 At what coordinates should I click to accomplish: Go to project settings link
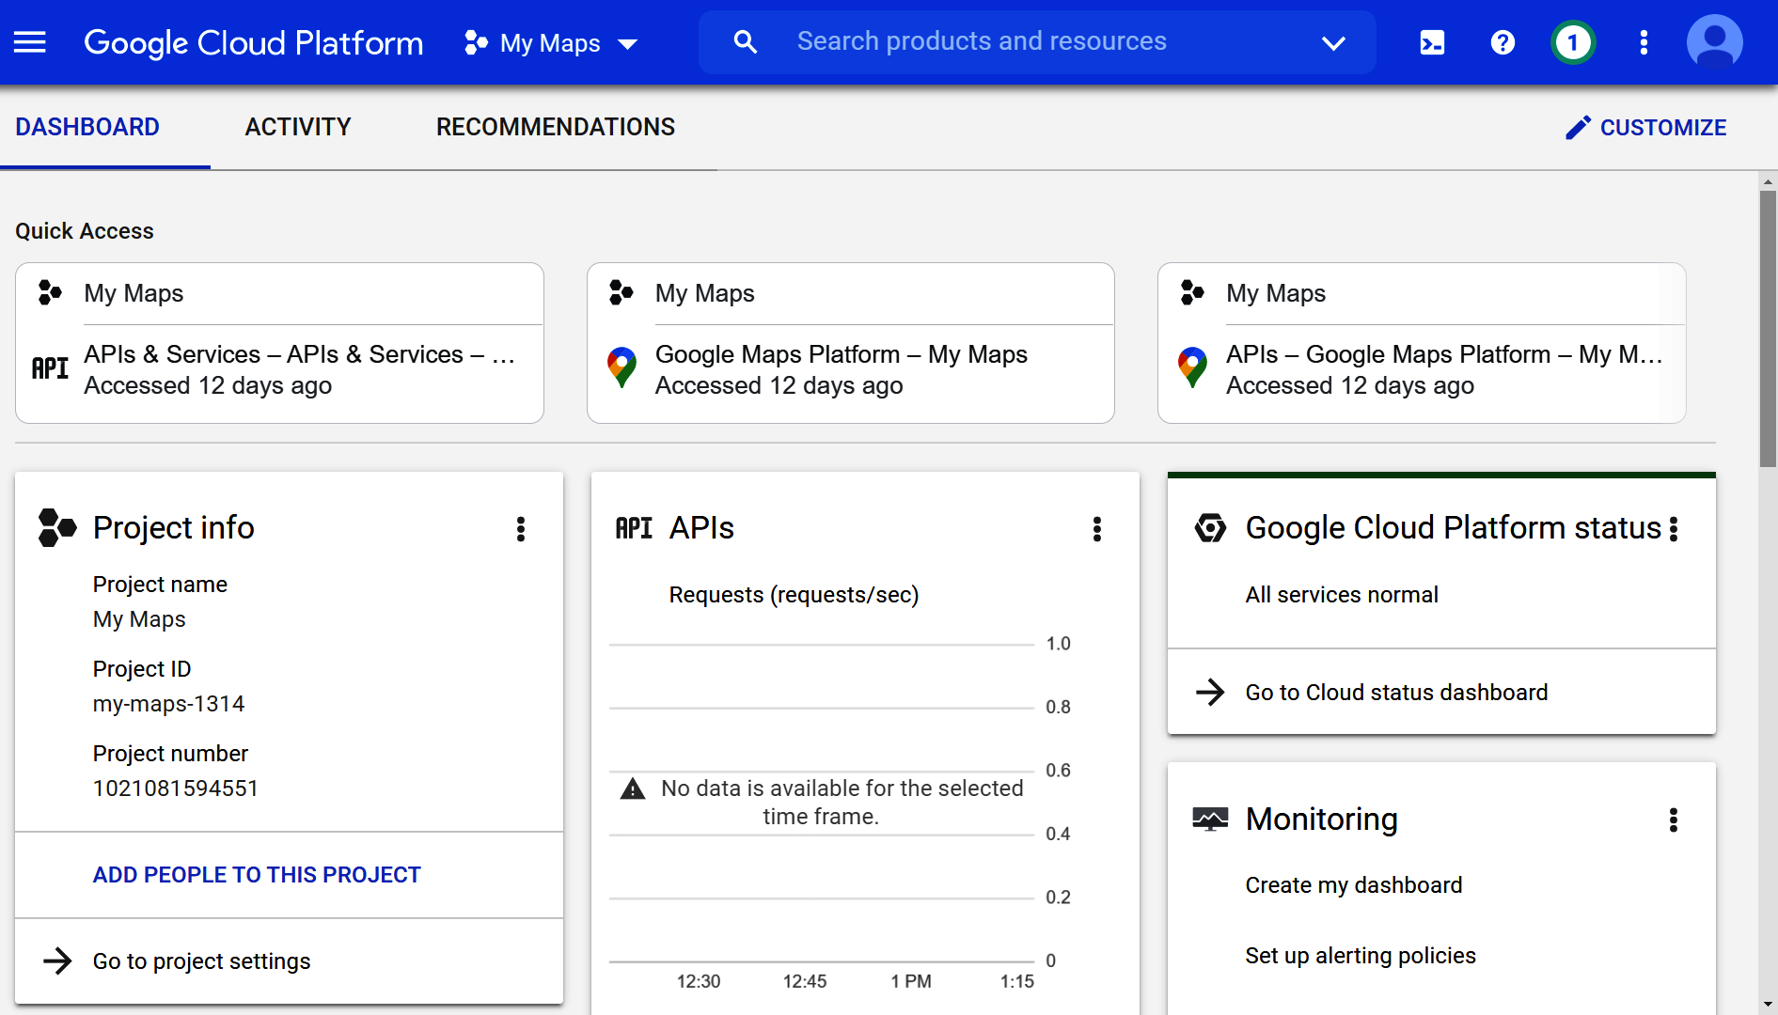point(201,961)
